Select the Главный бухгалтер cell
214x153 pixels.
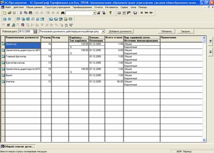23,58
